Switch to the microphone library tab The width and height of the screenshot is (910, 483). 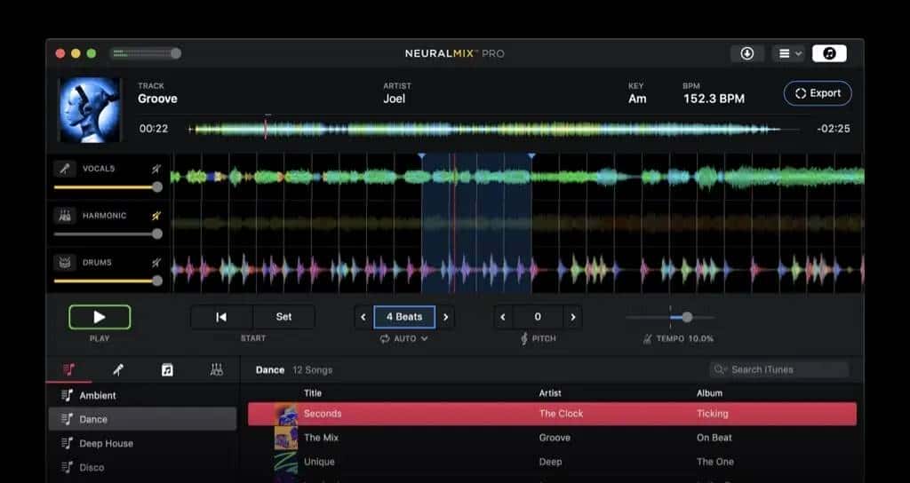pos(117,370)
